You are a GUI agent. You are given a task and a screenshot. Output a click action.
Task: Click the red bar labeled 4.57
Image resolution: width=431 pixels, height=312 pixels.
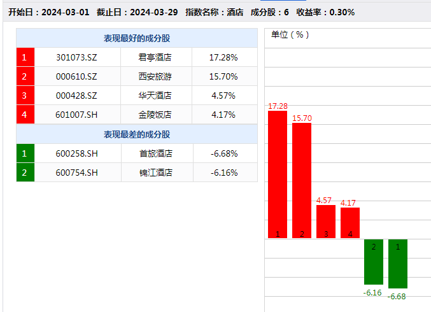[326, 221]
